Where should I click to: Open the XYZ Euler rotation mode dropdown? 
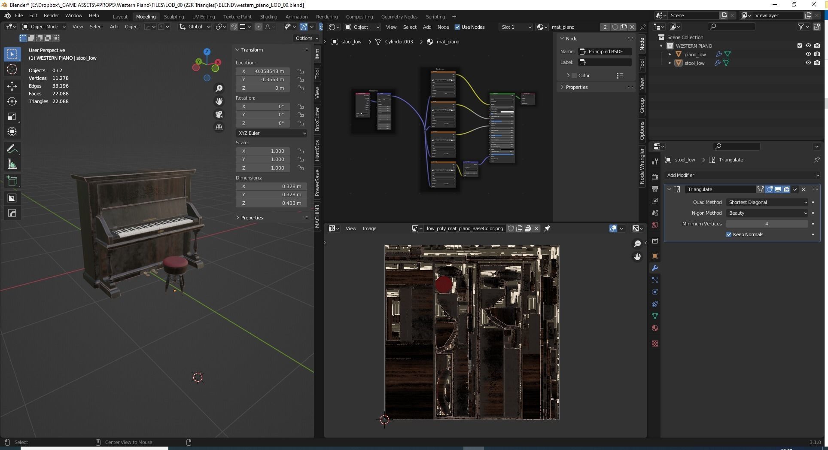pyautogui.click(x=271, y=133)
